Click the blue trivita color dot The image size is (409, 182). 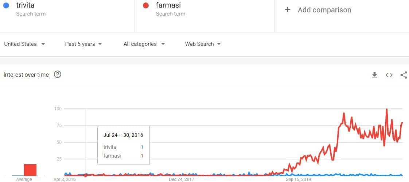[x=6, y=5]
